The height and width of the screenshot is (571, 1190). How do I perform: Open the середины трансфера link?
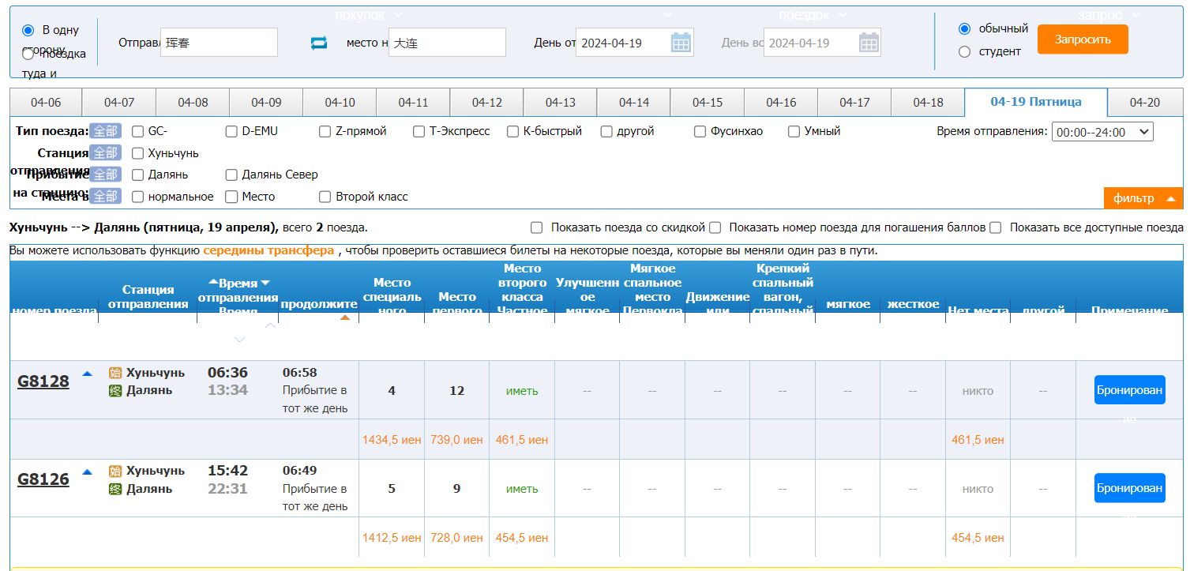coord(268,251)
